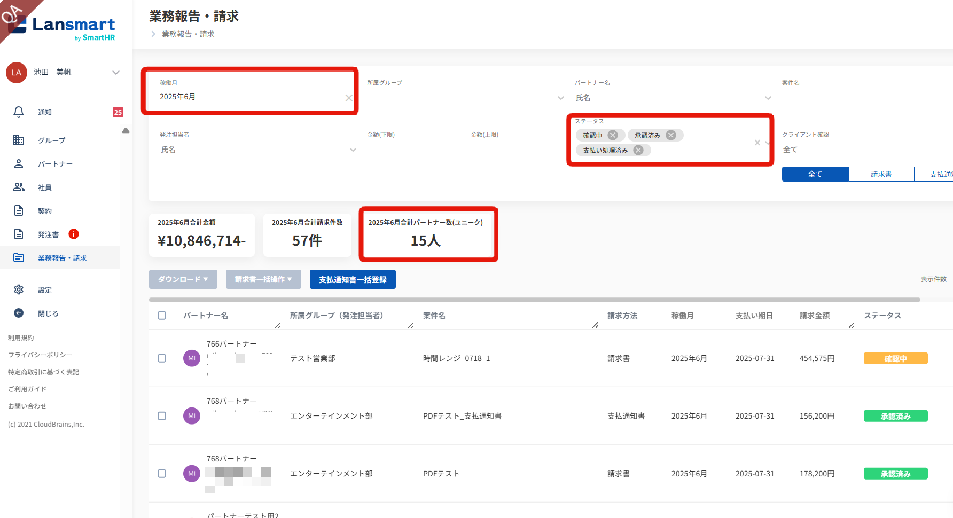Click 承認済み badge in PDFテスト_支払通知書 row
Screen dimensions: 953x518
[895, 416]
